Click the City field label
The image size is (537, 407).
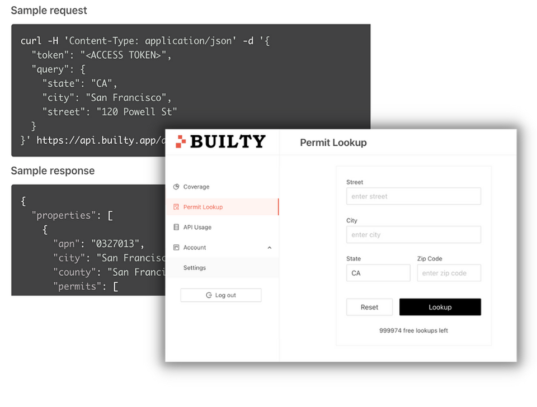click(x=352, y=220)
